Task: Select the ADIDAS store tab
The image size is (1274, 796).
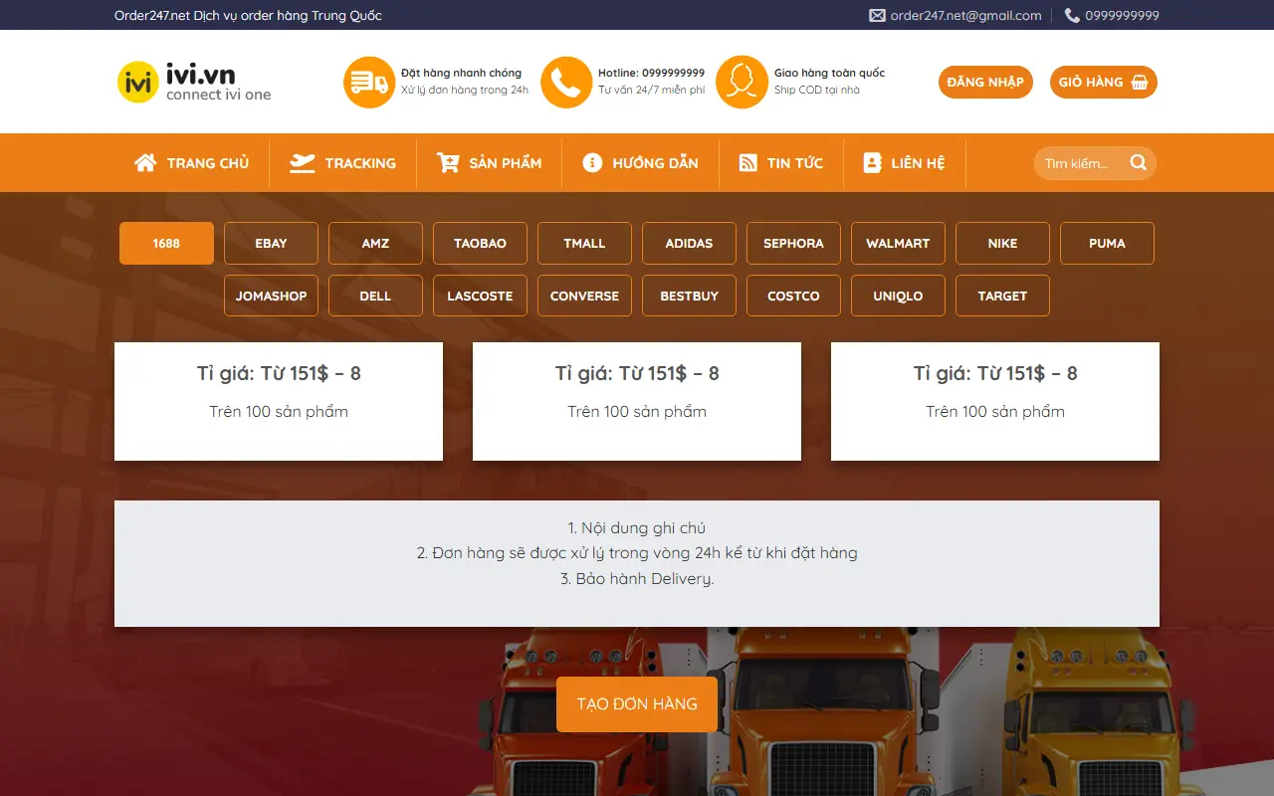Action: click(x=689, y=243)
